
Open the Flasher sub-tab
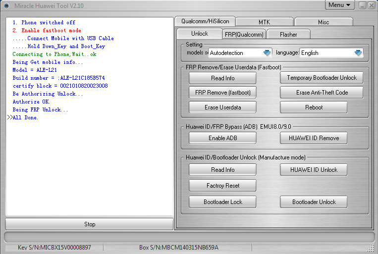[288, 35]
